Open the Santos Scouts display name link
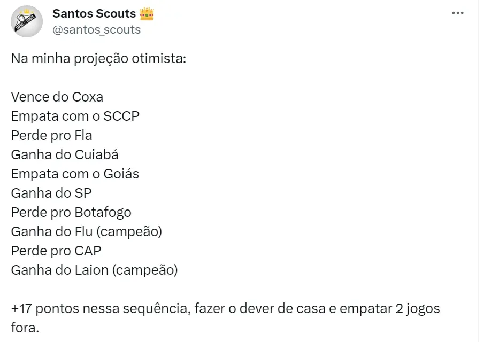This screenshot has height=342, width=499. click(94, 14)
